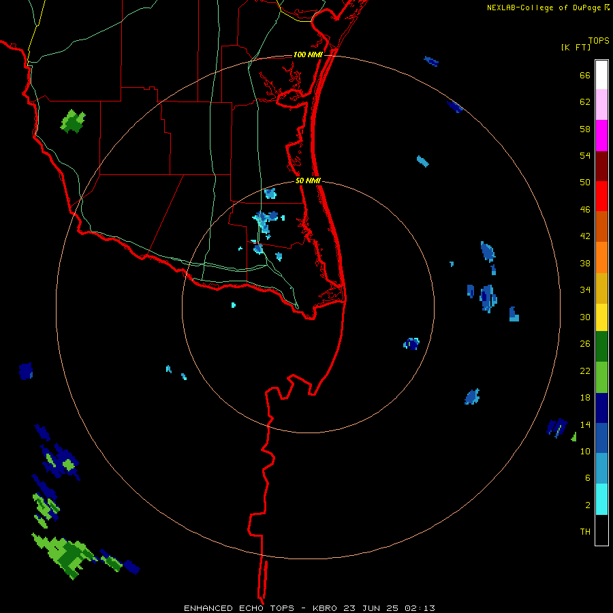Screen dimensions: 613x613
Task: Click the Enhanced Echo Tops KBRO caption
Action: (309, 608)
